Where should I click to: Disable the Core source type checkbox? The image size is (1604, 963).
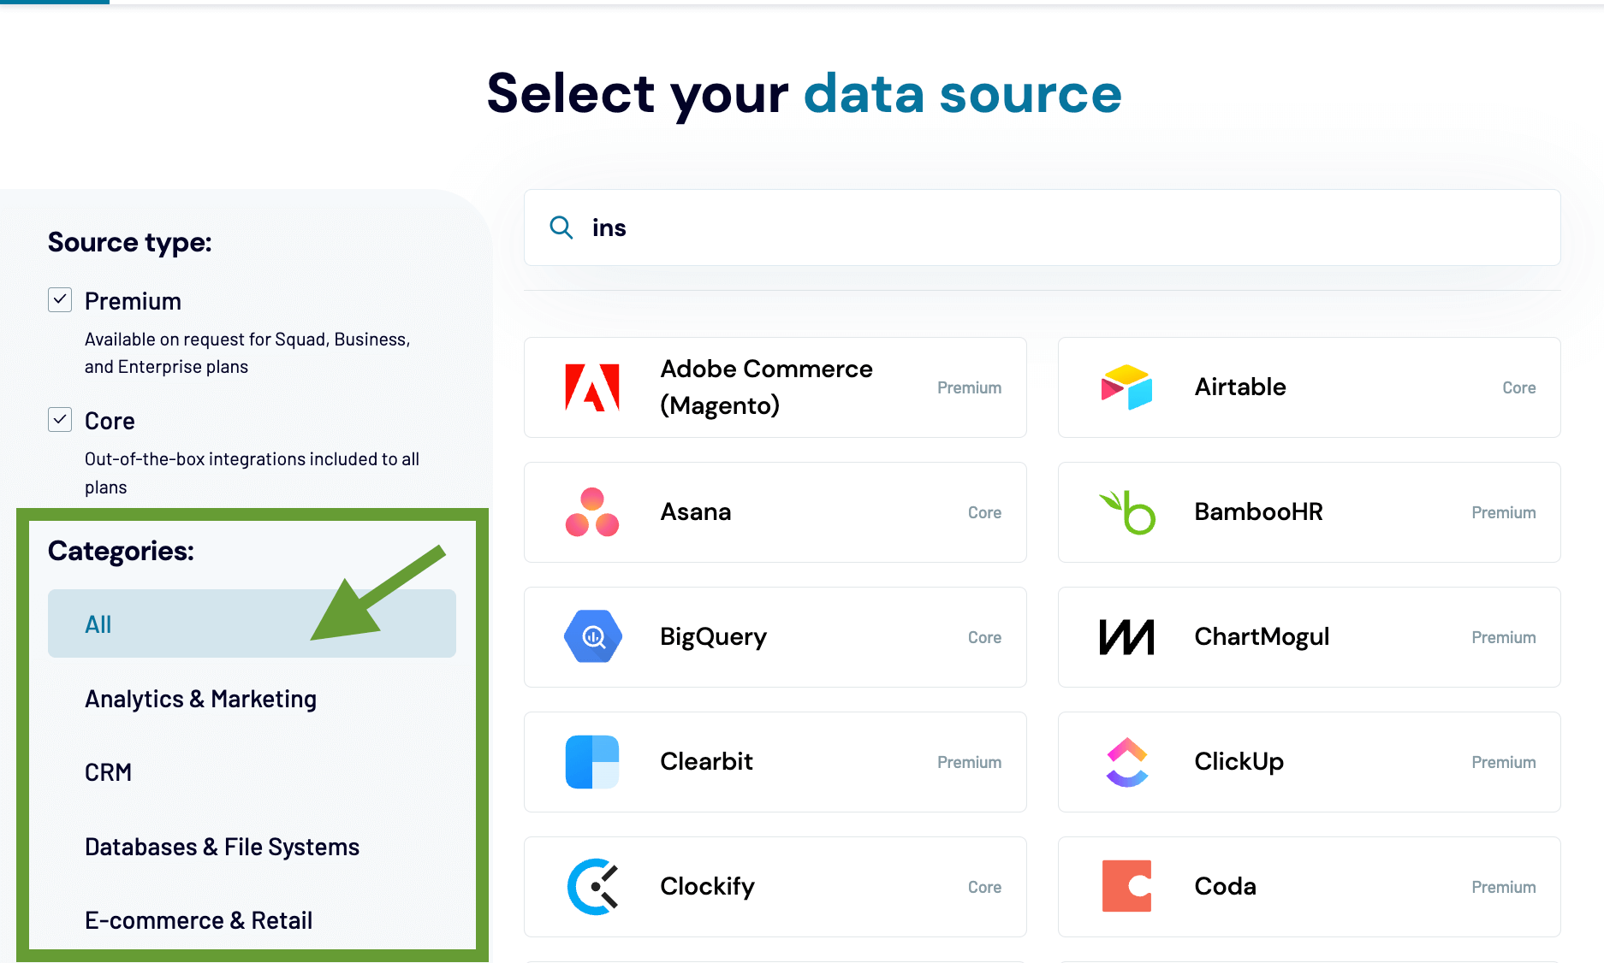point(59,420)
